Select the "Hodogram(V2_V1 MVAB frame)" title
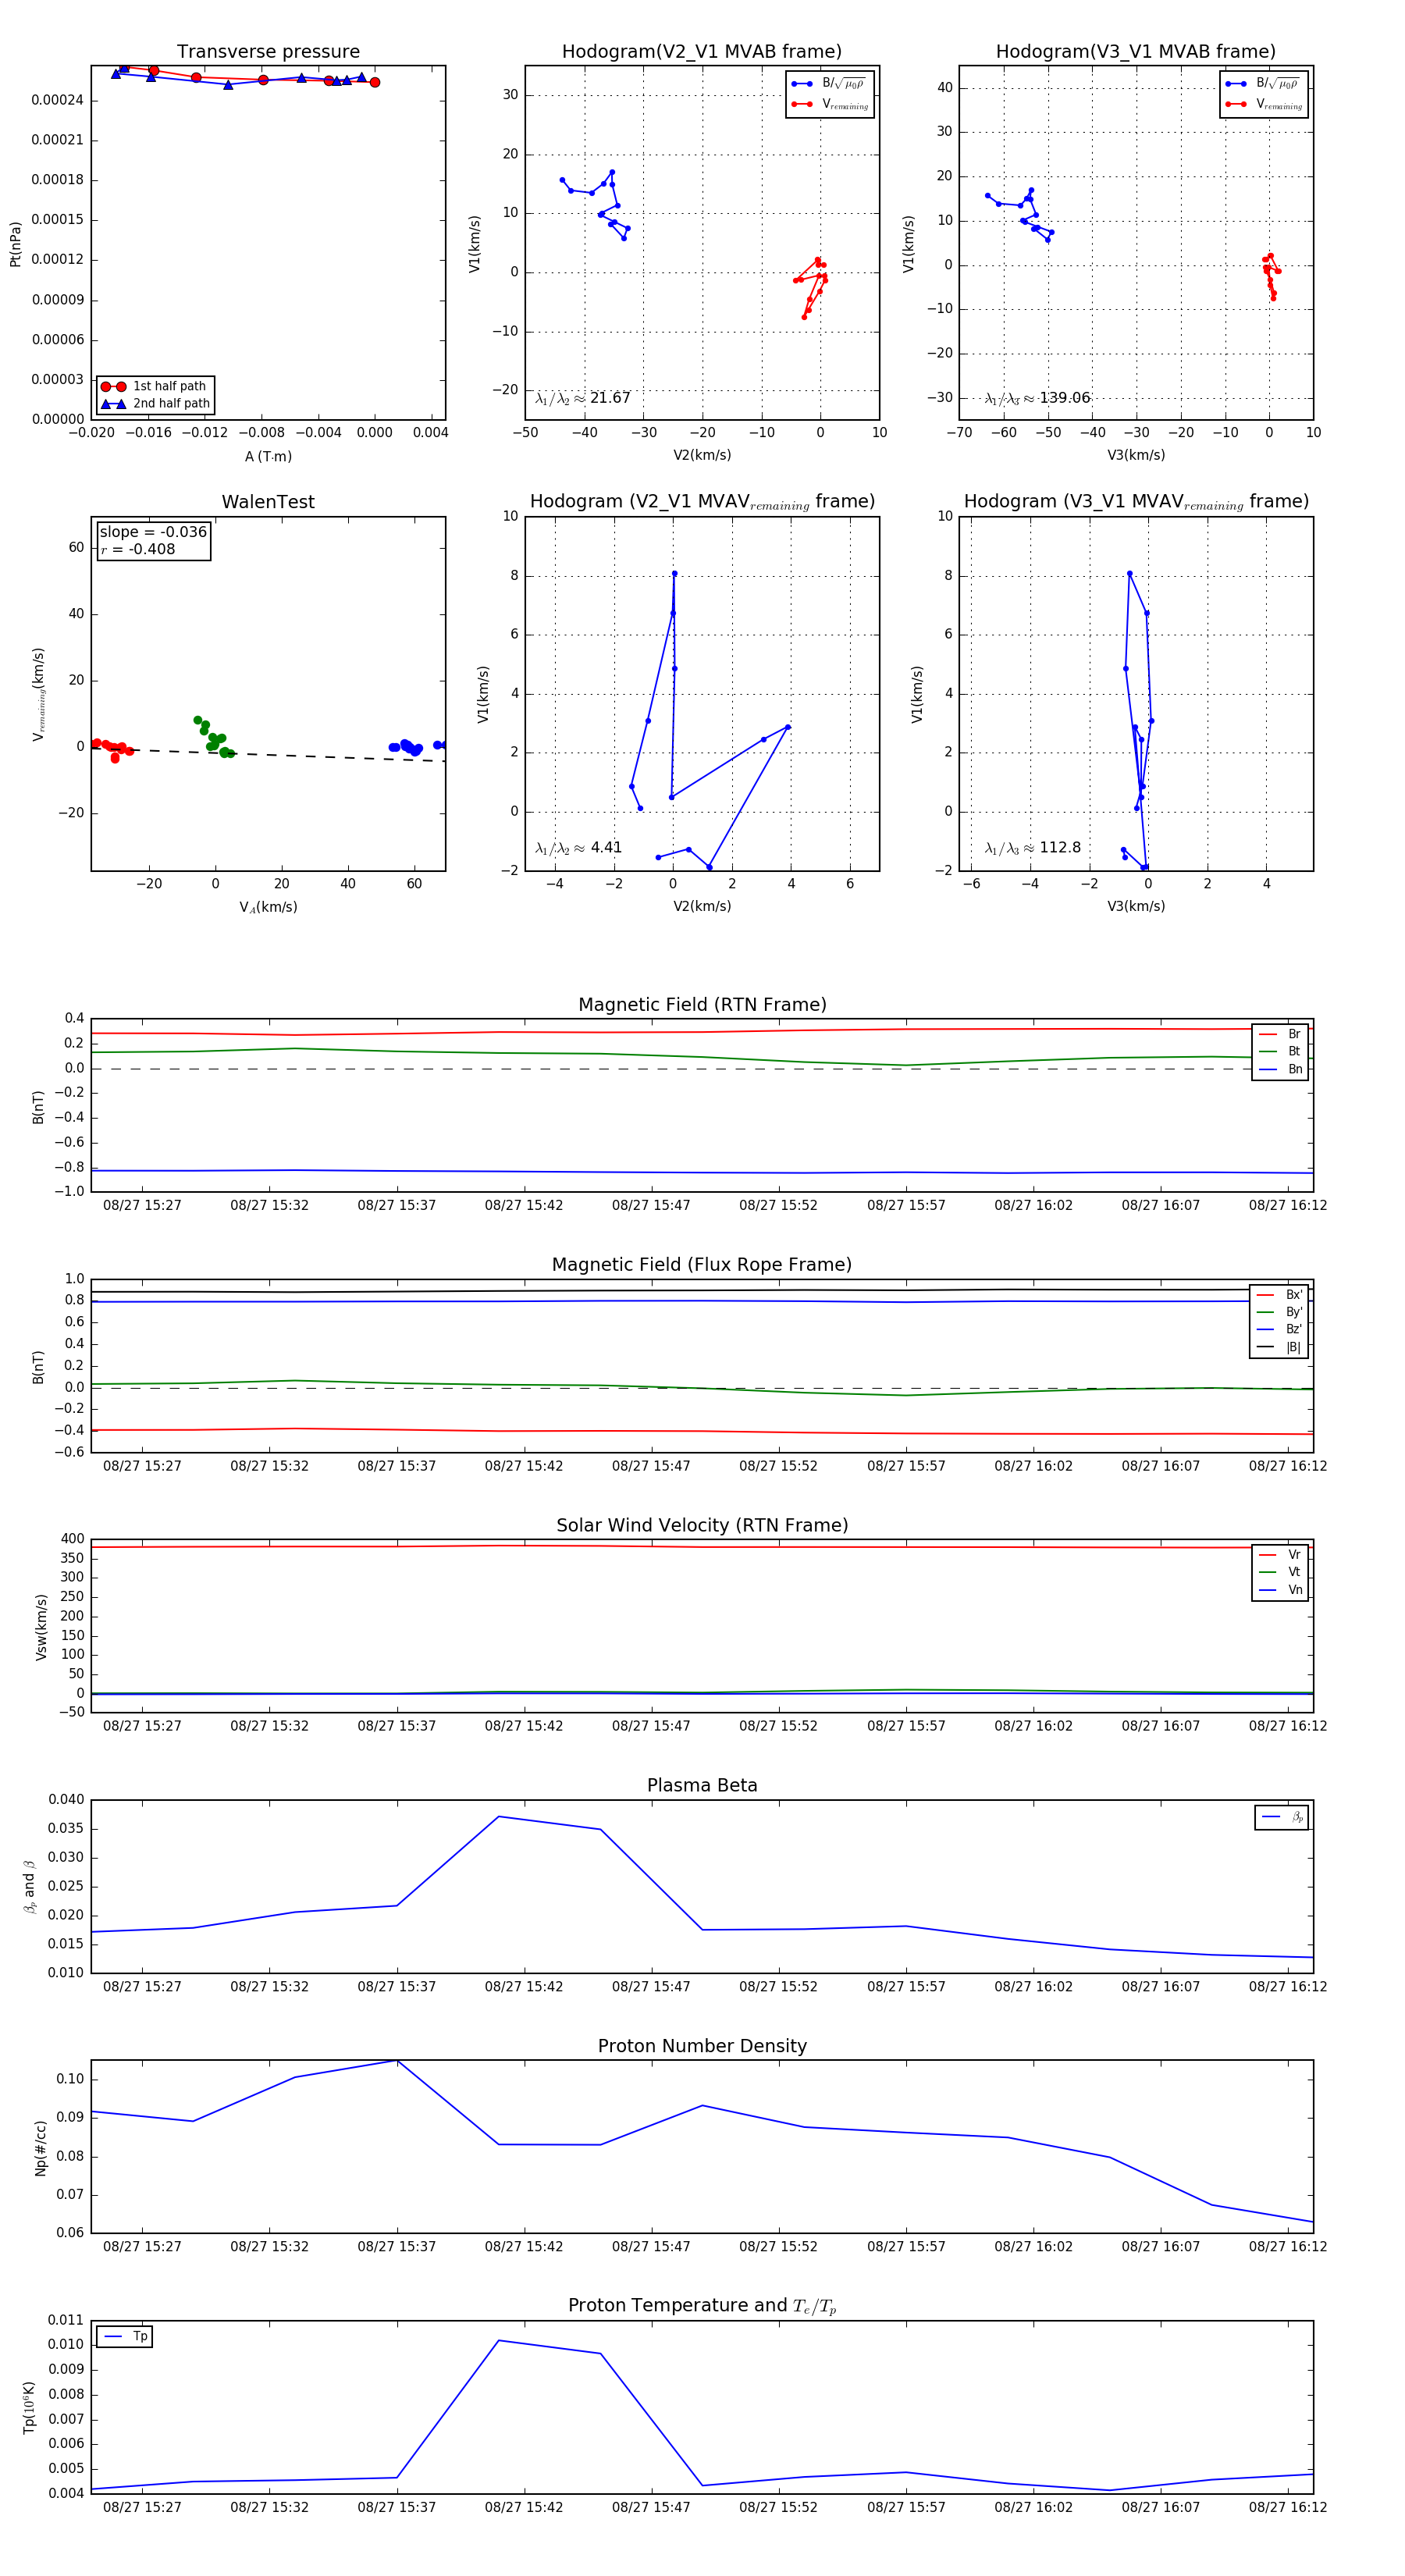The height and width of the screenshot is (2576, 1405). (x=702, y=52)
